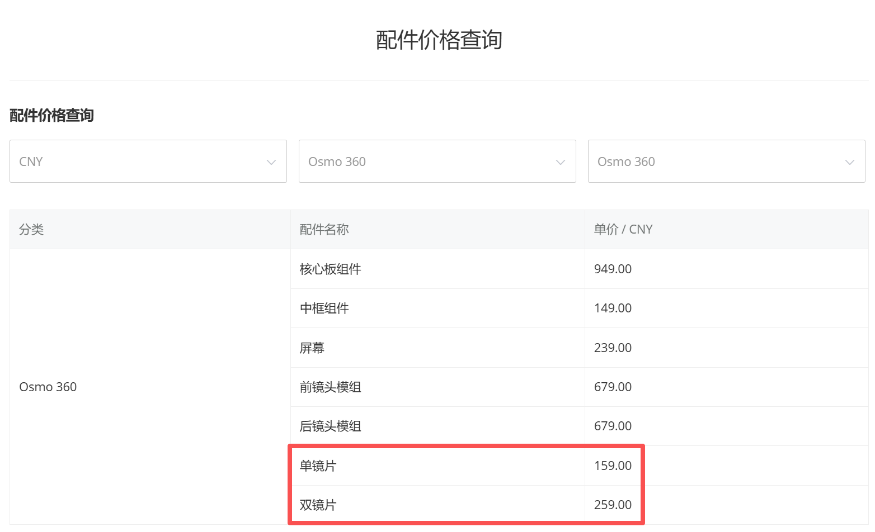Click the 后镜头模组 accessory entry
875x532 pixels.
pos(331,426)
